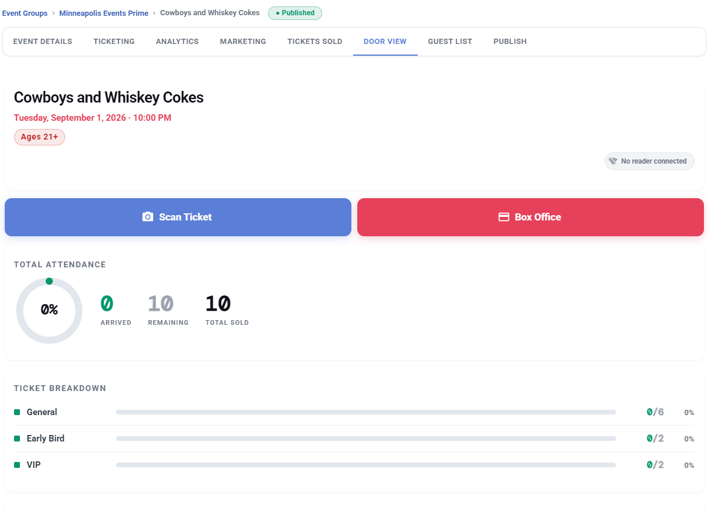
Task: Click the VIP 0/2 count
Action: tap(655, 465)
